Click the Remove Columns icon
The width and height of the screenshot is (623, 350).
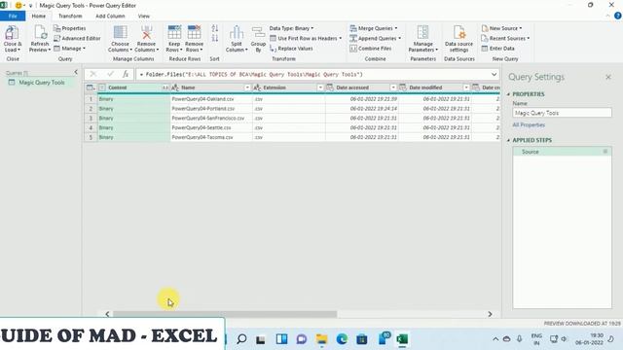pyautogui.click(x=146, y=33)
